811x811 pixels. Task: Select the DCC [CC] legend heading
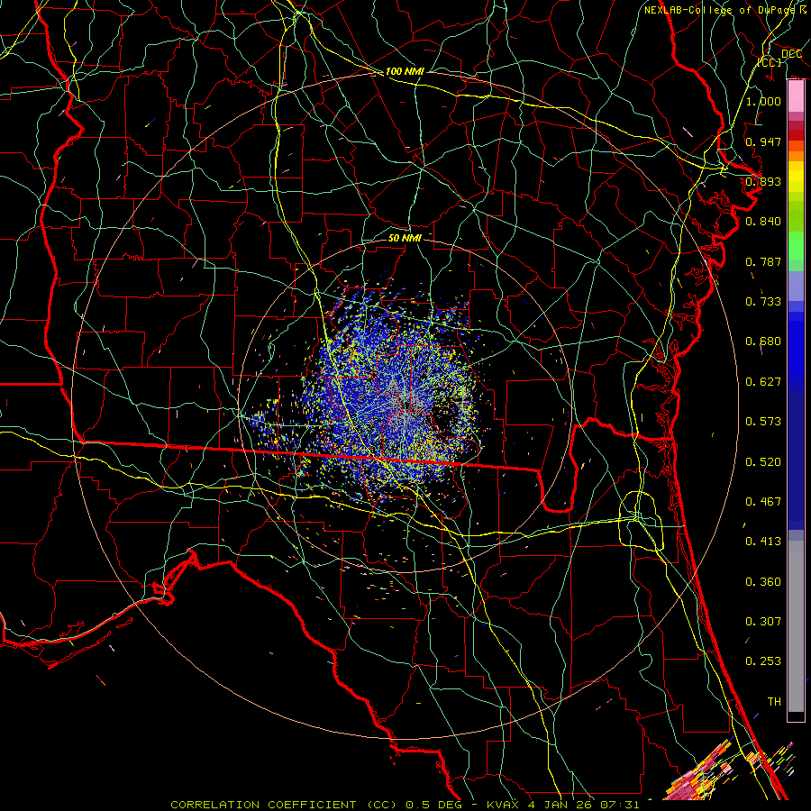point(780,58)
